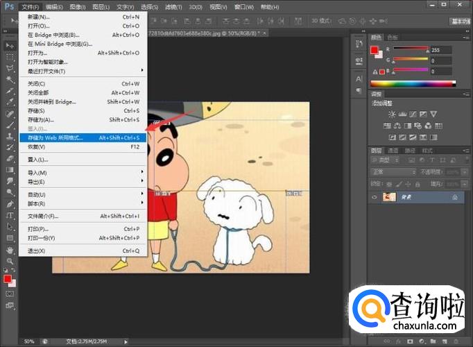Select the Hand tool
Viewport: 473px width, 347px height.
(10, 249)
